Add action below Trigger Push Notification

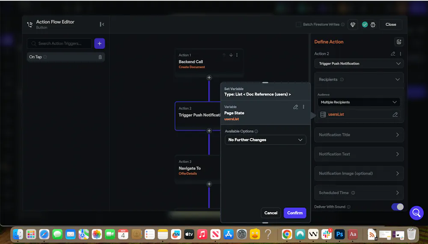(x=209, y=131)
